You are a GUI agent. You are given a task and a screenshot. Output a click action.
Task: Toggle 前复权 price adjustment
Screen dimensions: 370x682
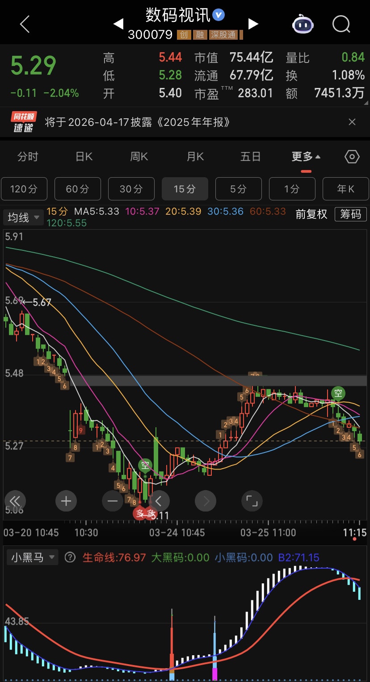(311, 214)
